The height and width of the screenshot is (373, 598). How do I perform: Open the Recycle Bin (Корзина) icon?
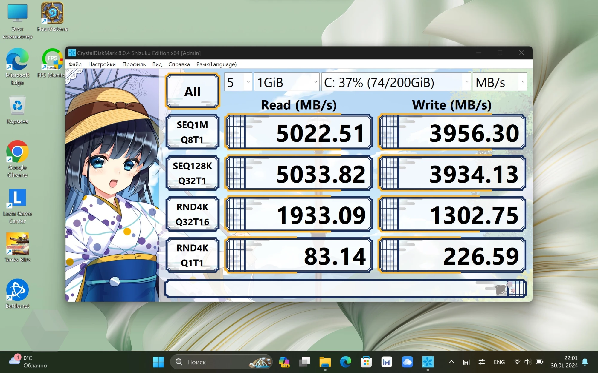click(x=17, y=106)
